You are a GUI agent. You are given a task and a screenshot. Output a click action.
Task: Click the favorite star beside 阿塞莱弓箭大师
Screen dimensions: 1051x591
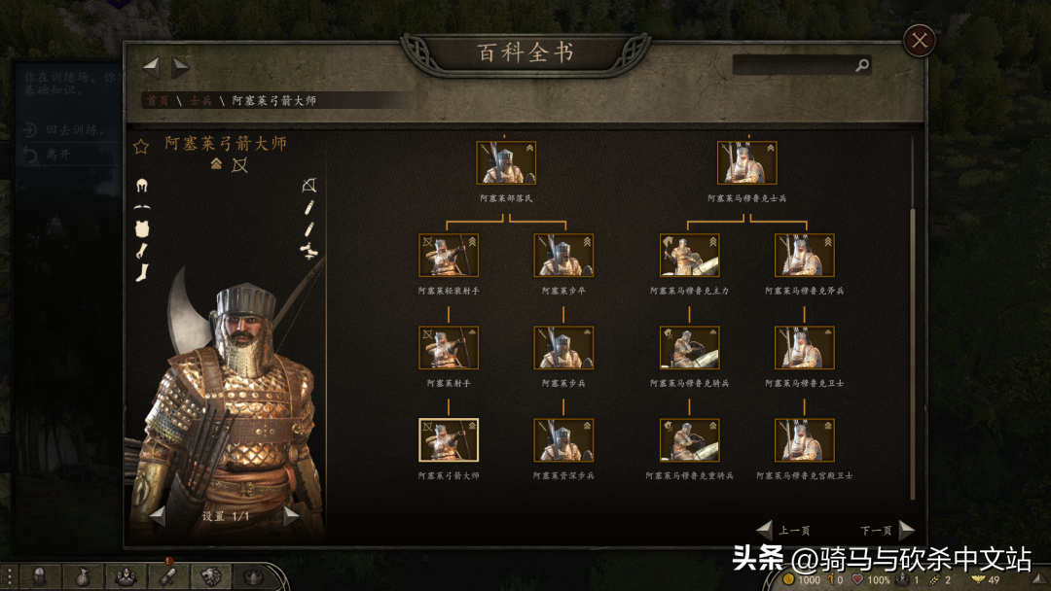click(x=141, y=147)
